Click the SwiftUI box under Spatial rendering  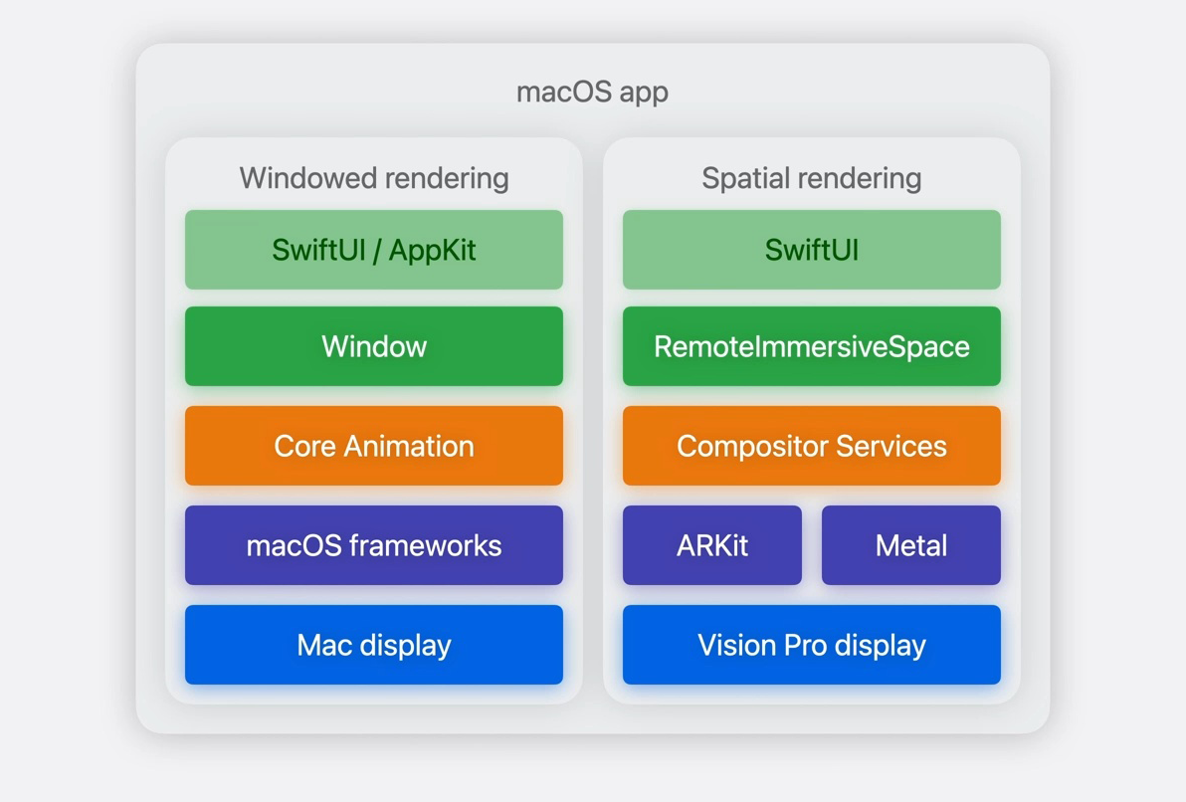pyautogui.click(x=811, y=250)
